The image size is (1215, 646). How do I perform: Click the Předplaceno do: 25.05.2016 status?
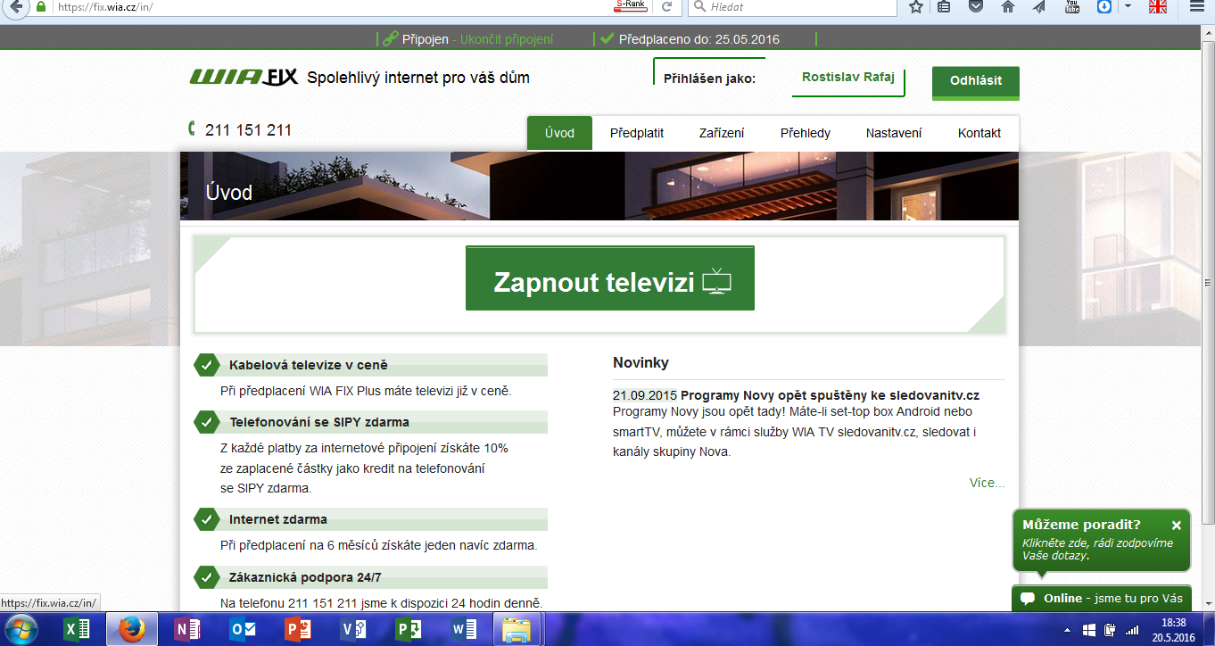[699, 39]
